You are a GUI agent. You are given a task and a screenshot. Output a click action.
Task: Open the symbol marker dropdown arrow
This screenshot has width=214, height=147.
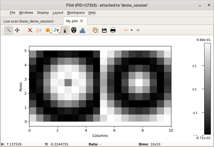(51, 33)
